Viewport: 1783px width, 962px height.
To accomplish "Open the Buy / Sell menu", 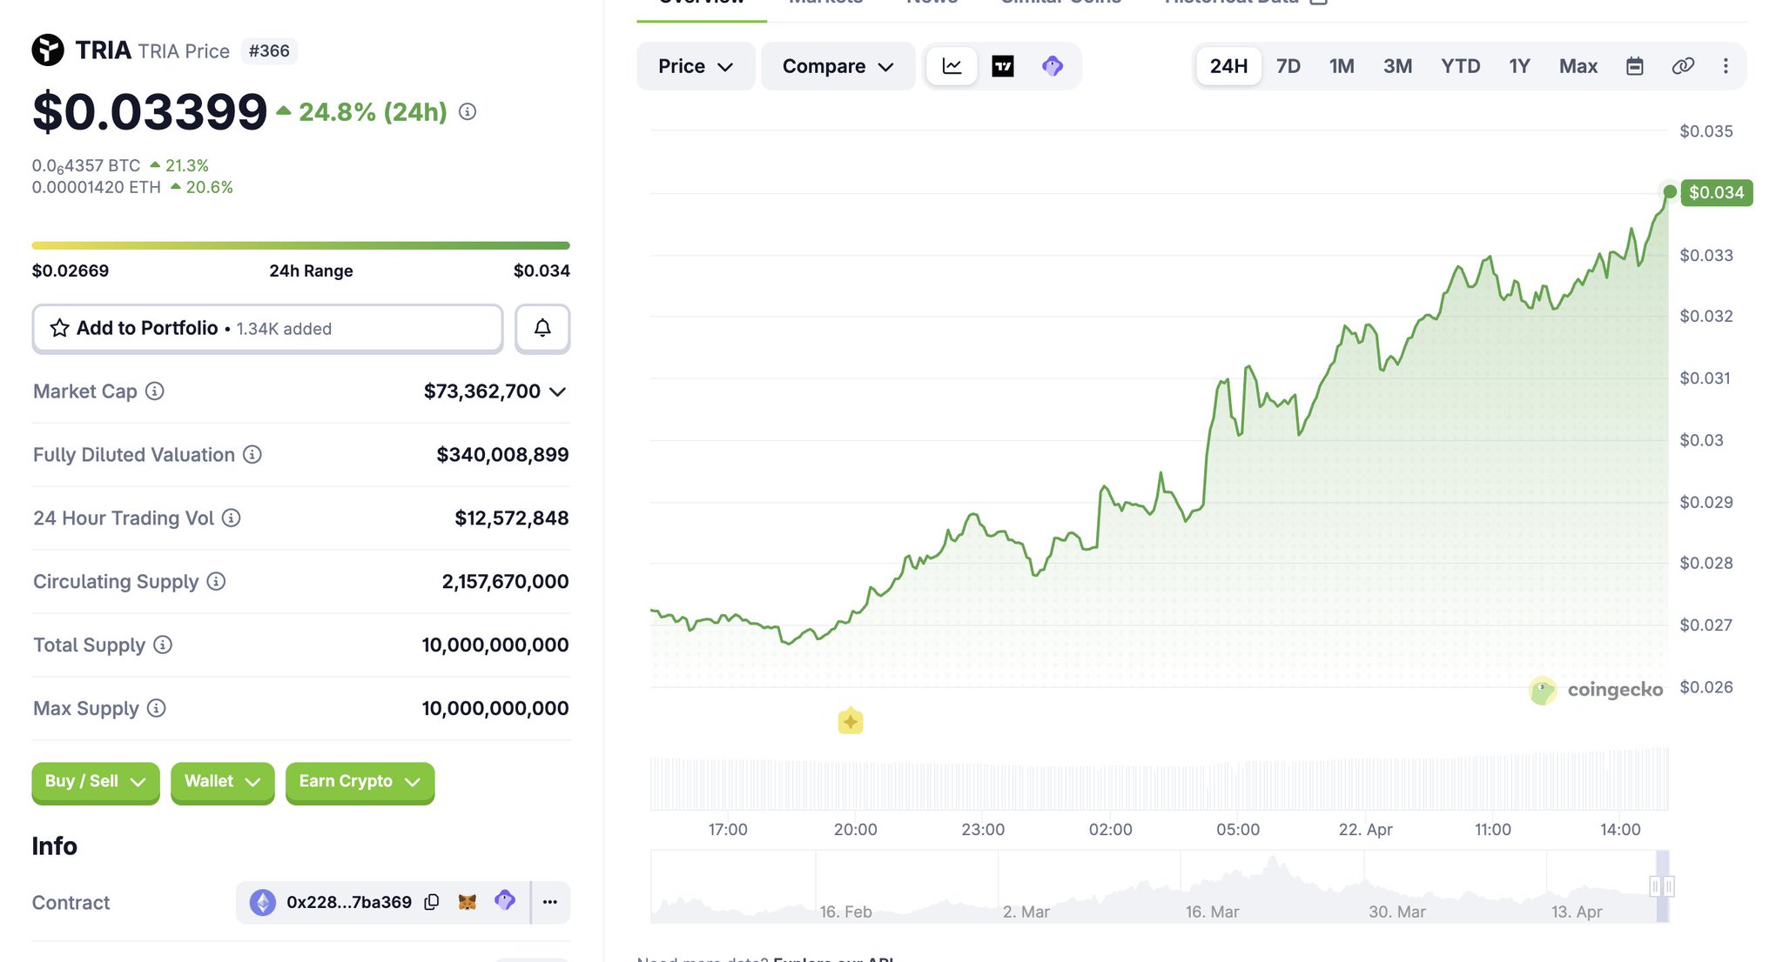I will [x=95, y=781].
